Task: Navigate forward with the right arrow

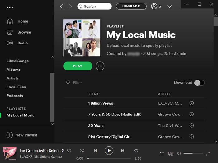Action: point(71,6)
